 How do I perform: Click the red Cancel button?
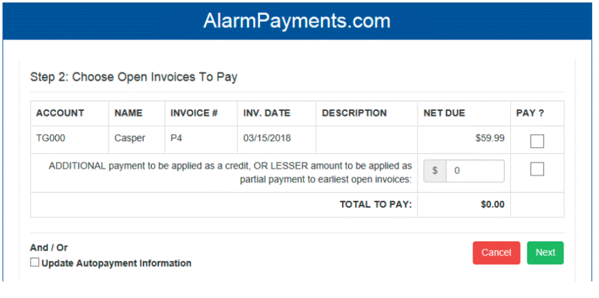tap(496, 252)
